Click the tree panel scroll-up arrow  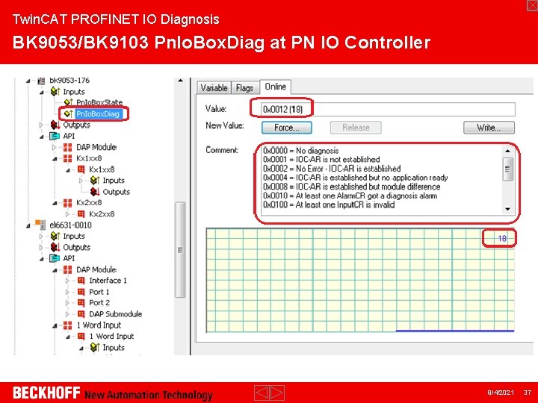[181, 81]
